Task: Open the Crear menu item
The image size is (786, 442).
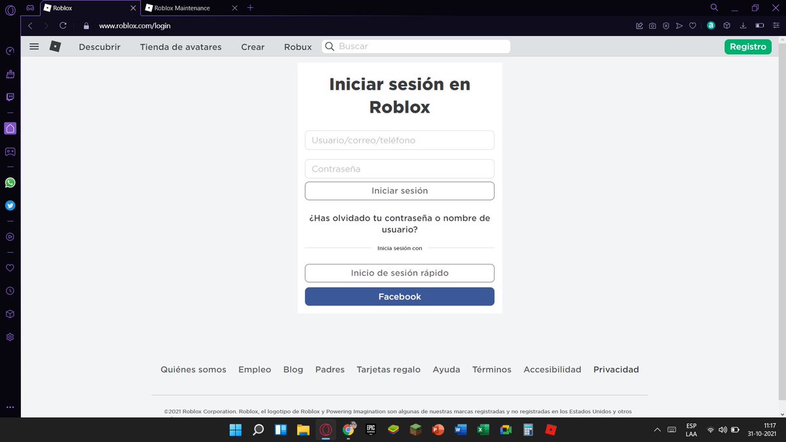Action: [253, 47]
